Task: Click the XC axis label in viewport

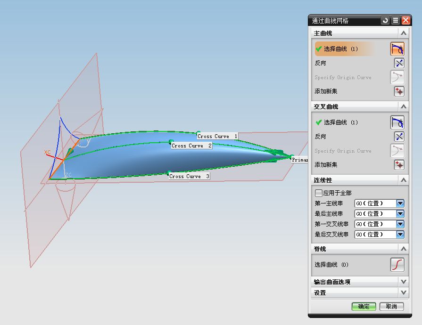Action: point(47,152)
